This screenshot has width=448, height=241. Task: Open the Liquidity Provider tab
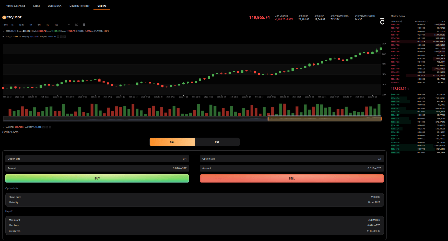(79, 6)
